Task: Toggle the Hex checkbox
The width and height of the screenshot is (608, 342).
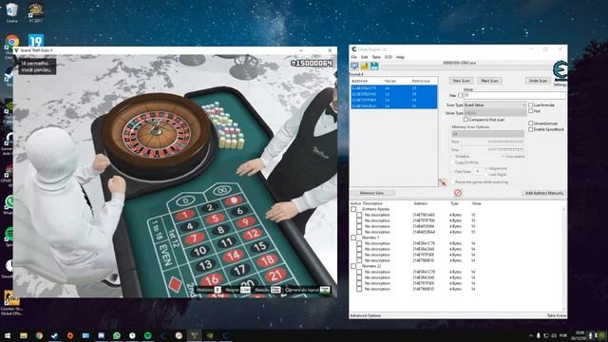Action: 460,95
